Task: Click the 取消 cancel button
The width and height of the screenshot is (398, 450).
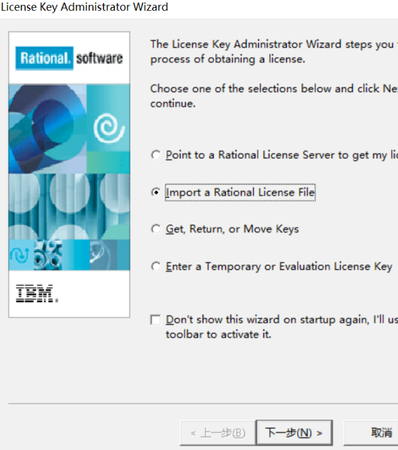Action: pyautogui.click(x=371, y=433)
